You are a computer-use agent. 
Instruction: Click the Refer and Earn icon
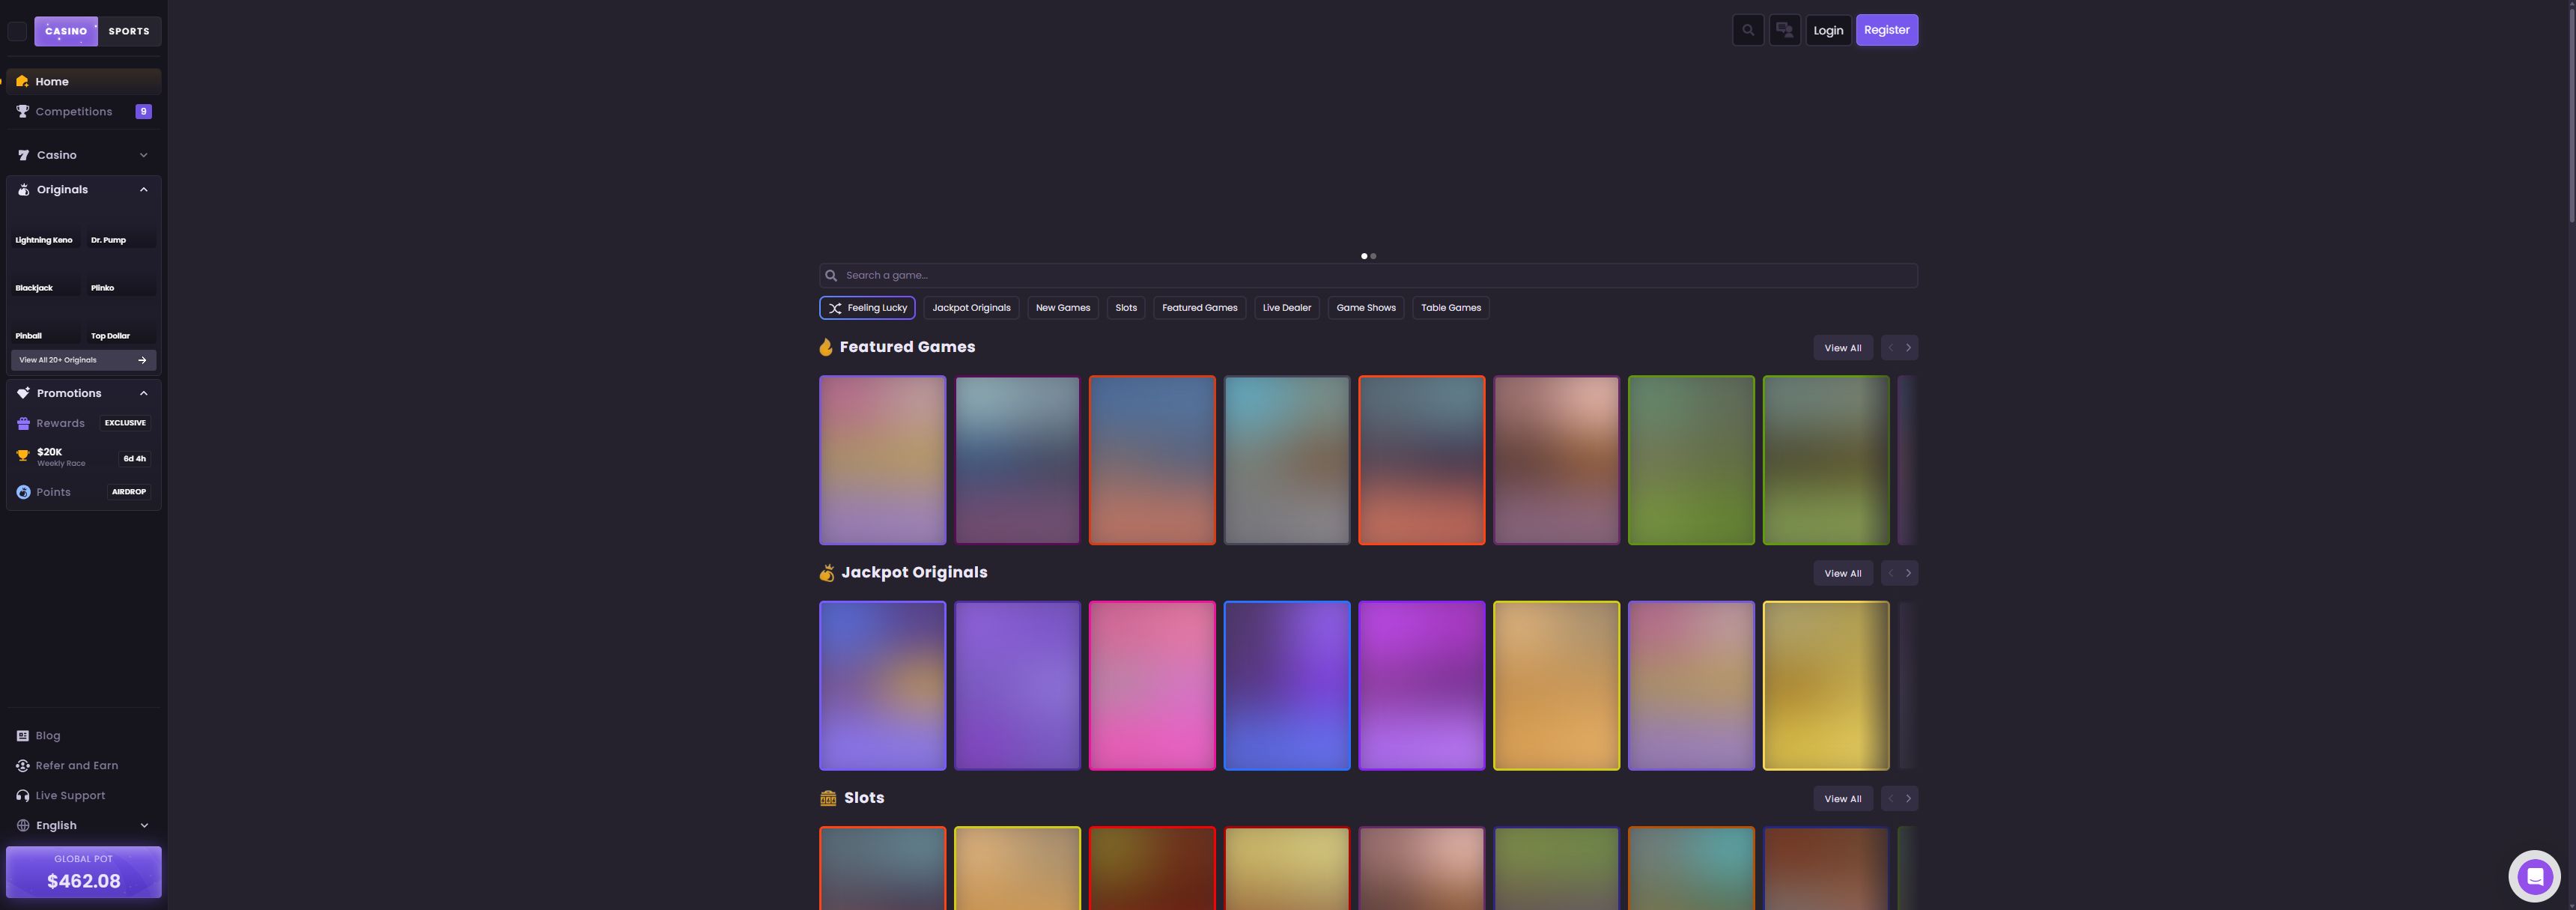[x=22, y=766]
